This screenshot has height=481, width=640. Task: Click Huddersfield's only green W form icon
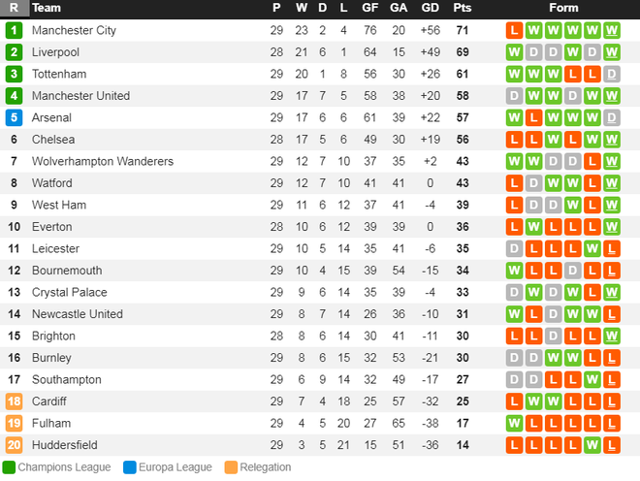pyautogui.click(x=592, y=445)
